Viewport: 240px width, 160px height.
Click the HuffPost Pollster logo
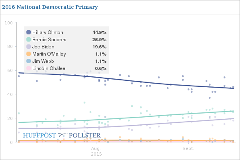pos(62,135)
